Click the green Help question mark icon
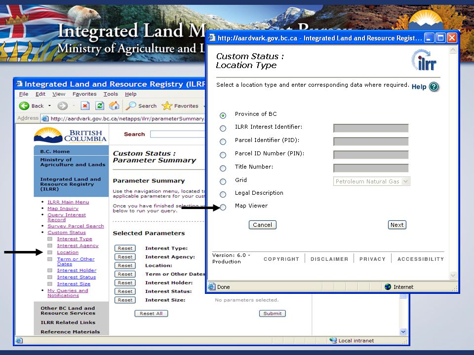 pyautogui.click(x=434, y=87)
